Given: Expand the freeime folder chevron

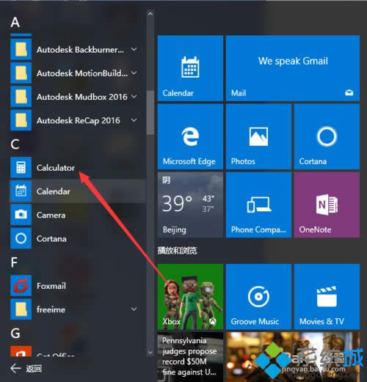Looking at the screenshot, I should click(x=134, y=309).
